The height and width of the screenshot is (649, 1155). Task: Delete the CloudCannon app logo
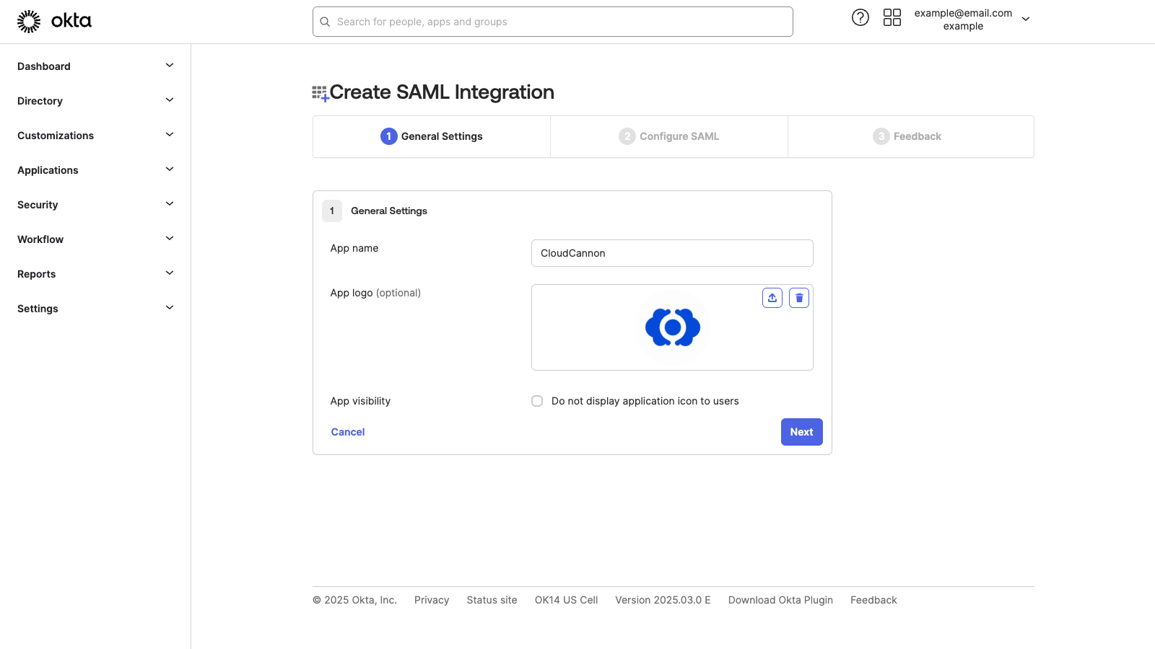click(799, 297)
